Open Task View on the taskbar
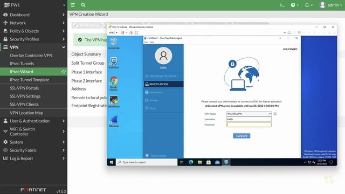The image size is (345, 194). point(182,162)
